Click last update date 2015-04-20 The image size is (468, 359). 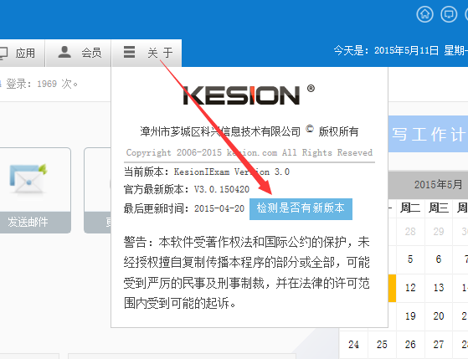(219, 208)
